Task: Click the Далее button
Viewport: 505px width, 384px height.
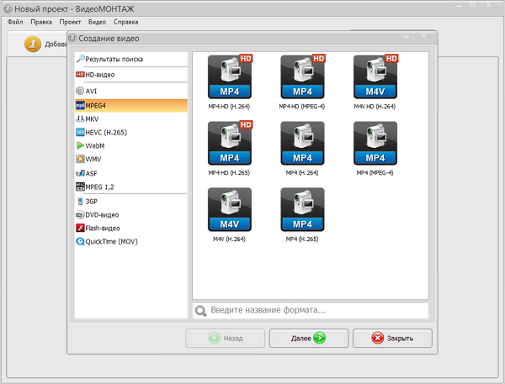Action: [x=309, y=338]
